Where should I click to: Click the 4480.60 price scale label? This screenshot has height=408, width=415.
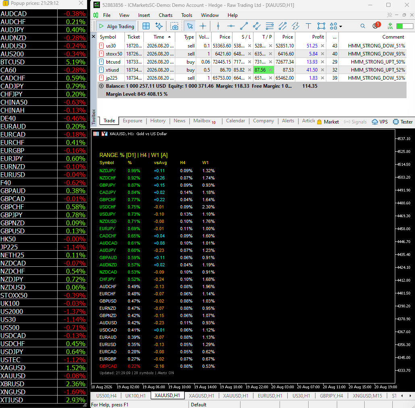tap(404, 203)
